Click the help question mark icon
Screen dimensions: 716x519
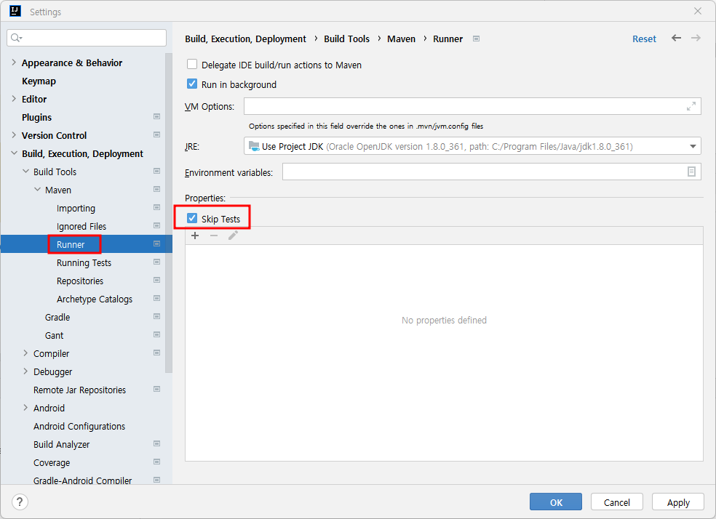pyautogui.click(x=20, y=502)
